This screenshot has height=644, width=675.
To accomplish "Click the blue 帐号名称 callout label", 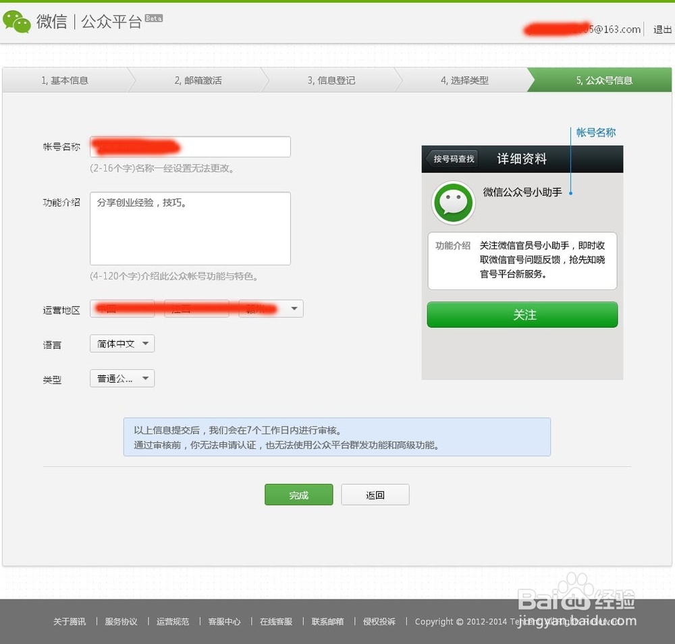I will coord(596,132).
